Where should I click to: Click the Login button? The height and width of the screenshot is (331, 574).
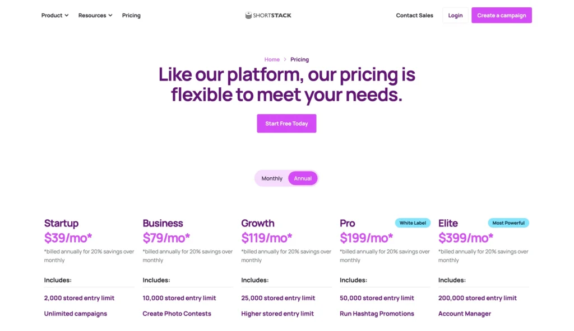(x=455, y=15)
